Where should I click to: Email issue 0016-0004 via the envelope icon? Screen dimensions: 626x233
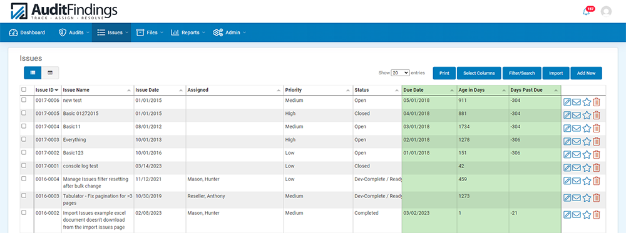coord(577,181)
